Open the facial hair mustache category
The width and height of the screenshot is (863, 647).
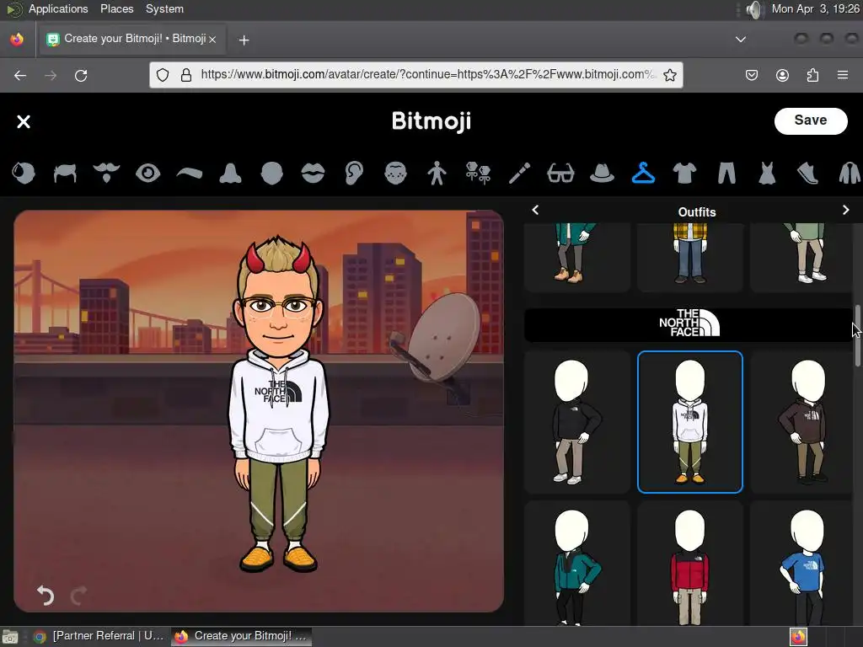pos(106,174)
